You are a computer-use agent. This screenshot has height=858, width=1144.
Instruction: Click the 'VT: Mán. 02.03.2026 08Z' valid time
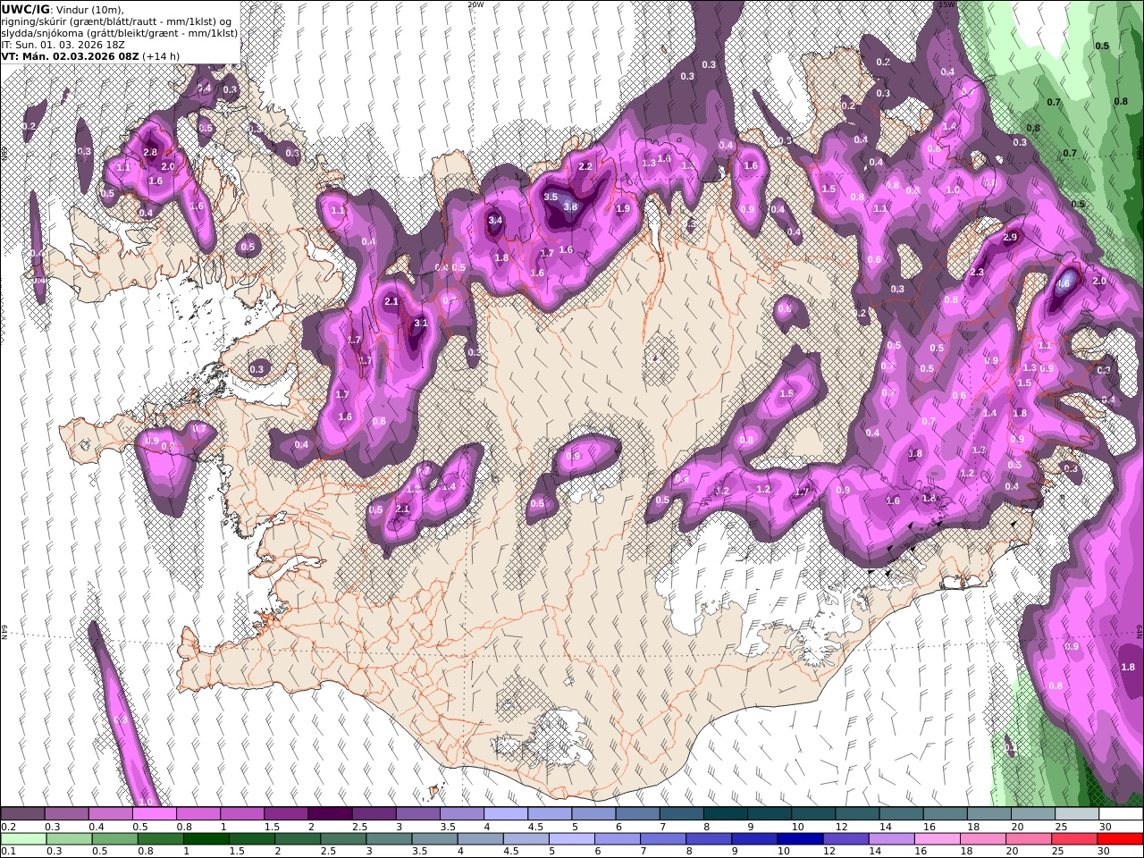(x=70, y=55)
